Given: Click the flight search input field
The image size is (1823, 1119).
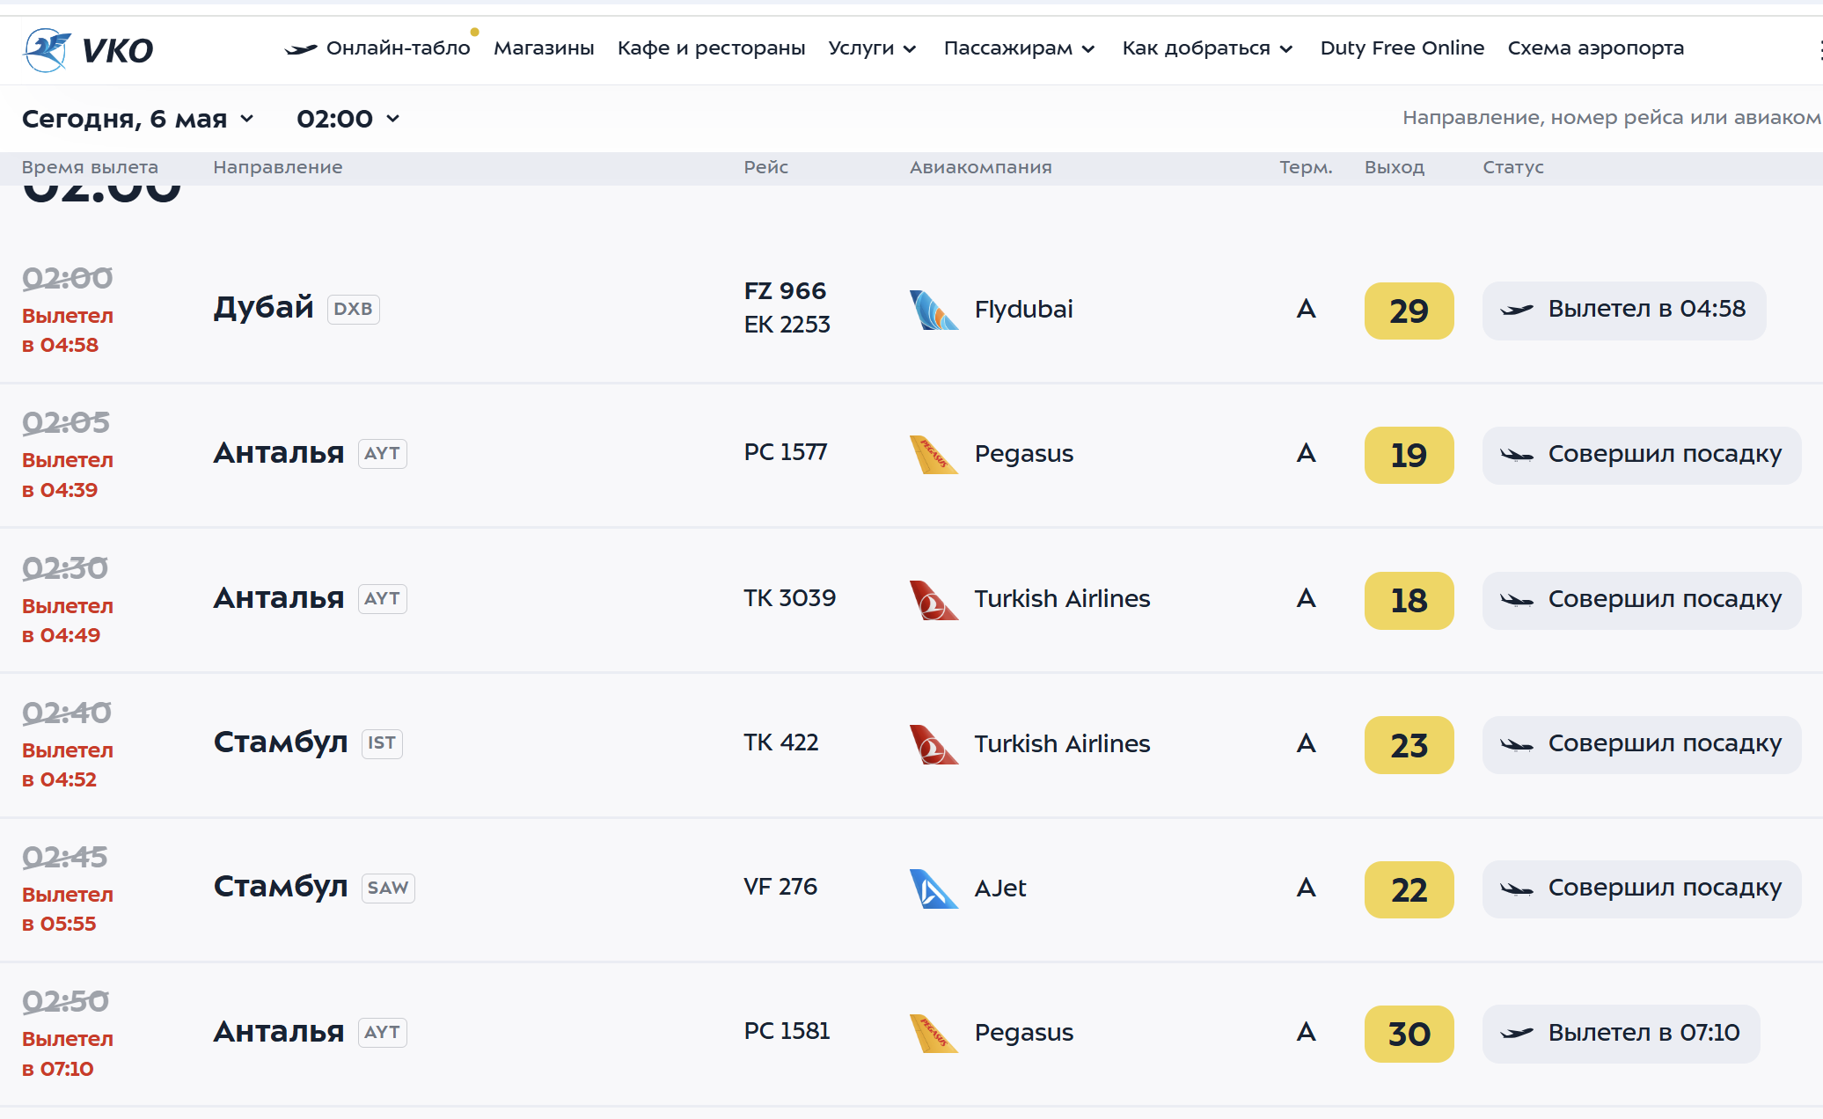Looking at the screenshot, I should point(1610,118).
